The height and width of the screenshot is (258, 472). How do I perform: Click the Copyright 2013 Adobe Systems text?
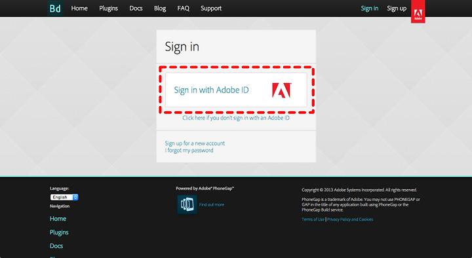(359, 190)
